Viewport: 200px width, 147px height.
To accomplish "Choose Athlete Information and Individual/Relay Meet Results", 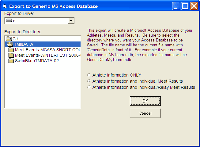I will click(x=89, y=87).
